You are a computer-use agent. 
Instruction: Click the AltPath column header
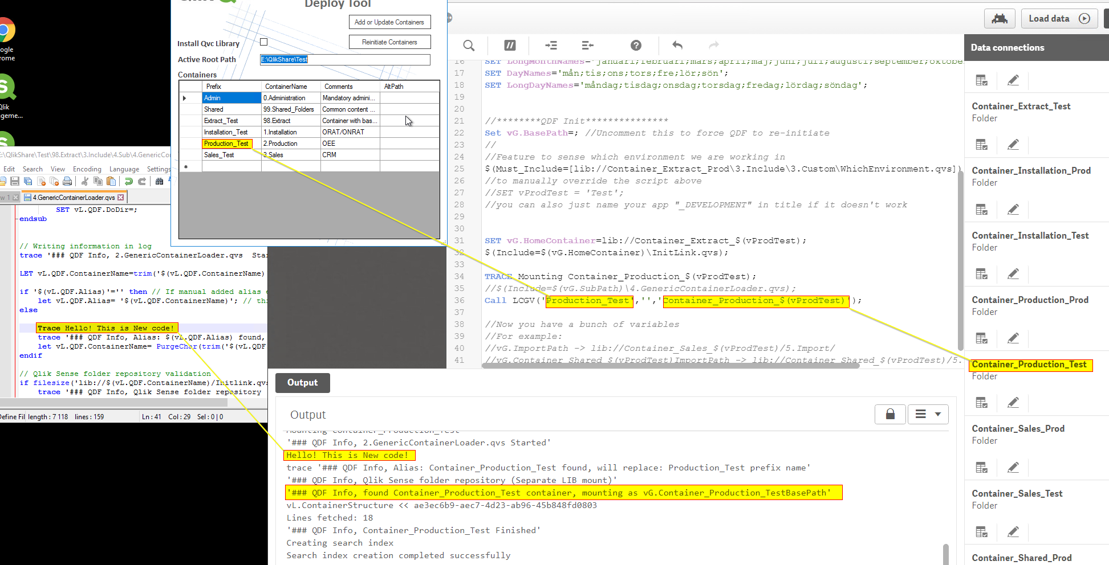[409, 87]
